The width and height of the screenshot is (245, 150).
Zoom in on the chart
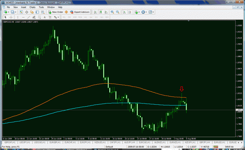click(x=113, y=12)
